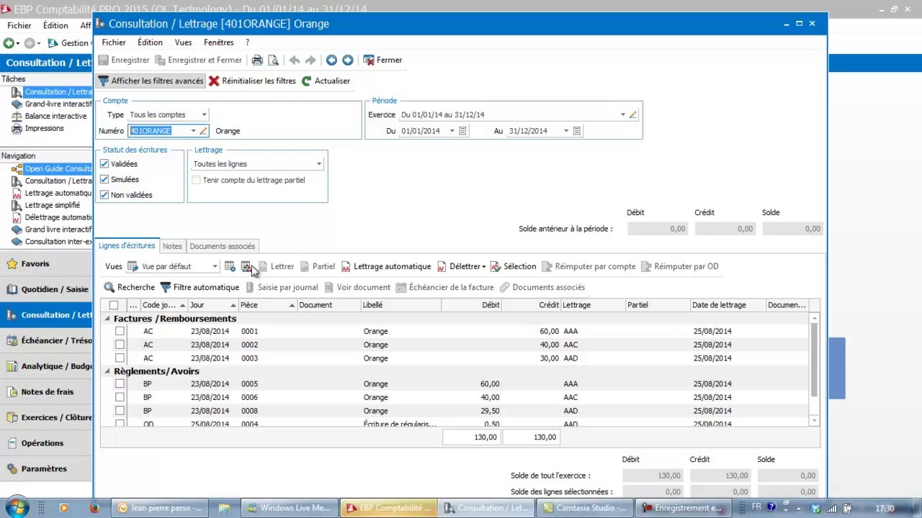Open the Fenêtres menu
Image resolution: width=922 pixels, height=518 pixels.
tap(218, 43)
